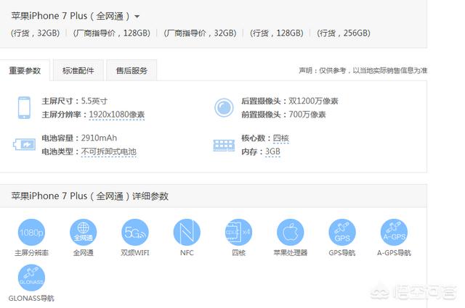This screenshot has height=308, width=465.
Task: Select the 厂商指导价 128GB variant
Action: point(112,33)
